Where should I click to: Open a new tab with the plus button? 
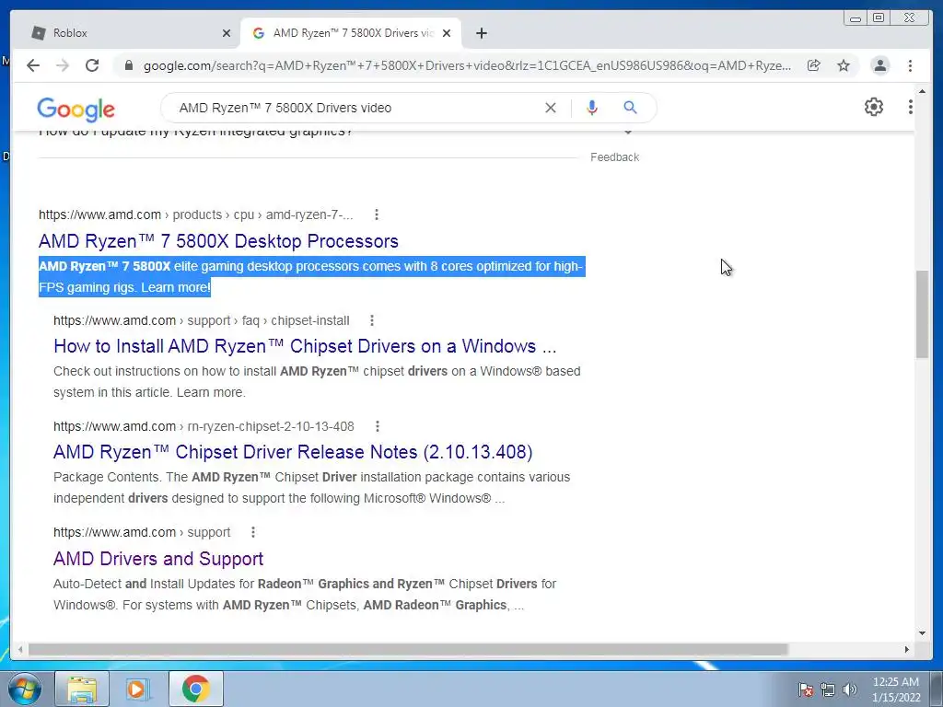tap(481, 33)
